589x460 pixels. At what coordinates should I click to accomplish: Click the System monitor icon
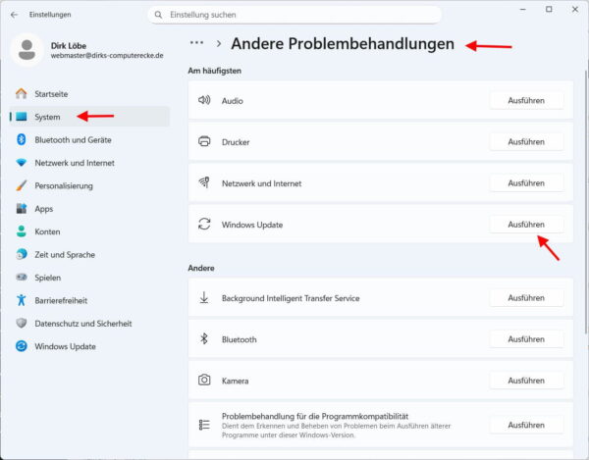pos(22,117)
